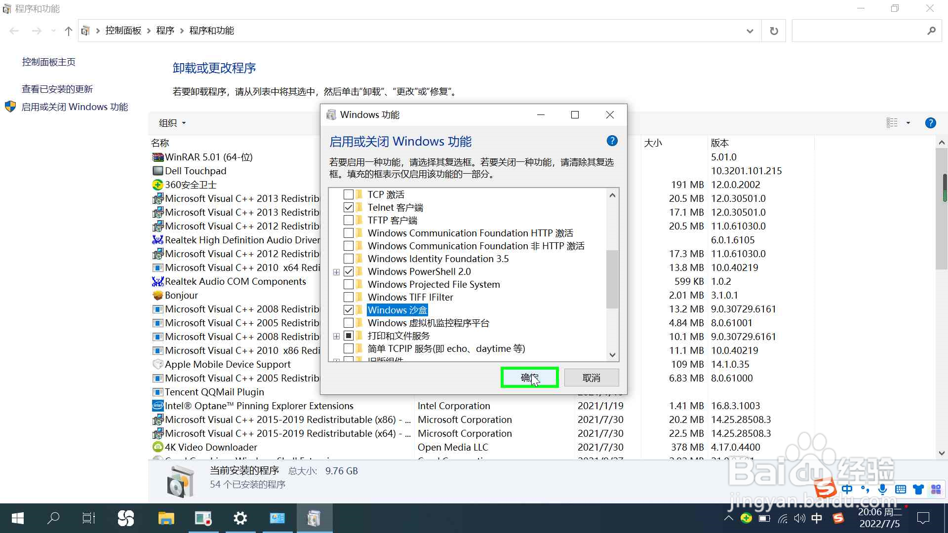Sort by the 名称 column header
This screenshot has width=948, height=533.
[160, 143]
